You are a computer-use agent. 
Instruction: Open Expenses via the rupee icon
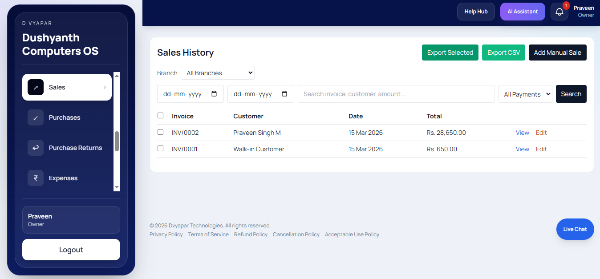point(36,178)
